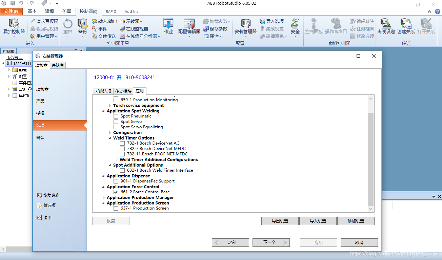The height and width of the screenshot is (260, 442).
Task: Collapse Spot Additional Options node
Action: pyautogui.click(x=110, y=165)
